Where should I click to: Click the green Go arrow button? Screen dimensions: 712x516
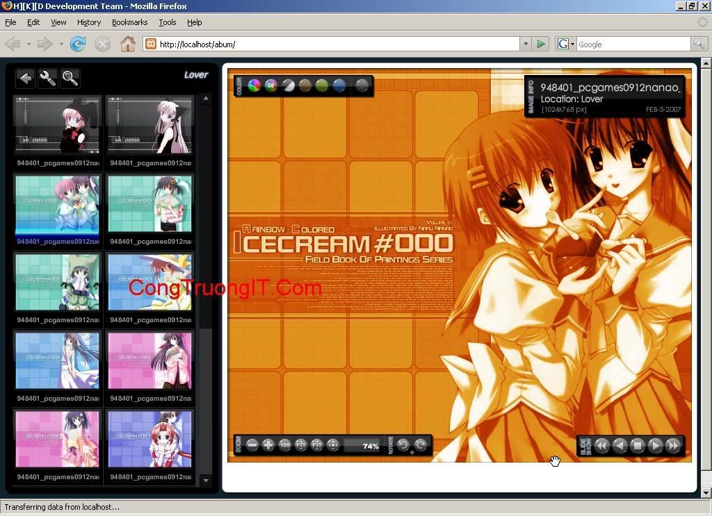541,44
